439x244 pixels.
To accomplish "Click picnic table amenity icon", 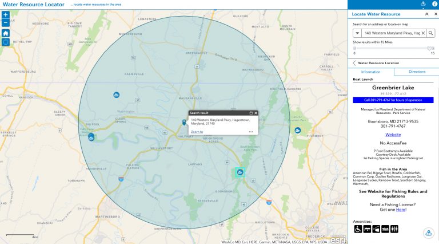I will [367, 229].
